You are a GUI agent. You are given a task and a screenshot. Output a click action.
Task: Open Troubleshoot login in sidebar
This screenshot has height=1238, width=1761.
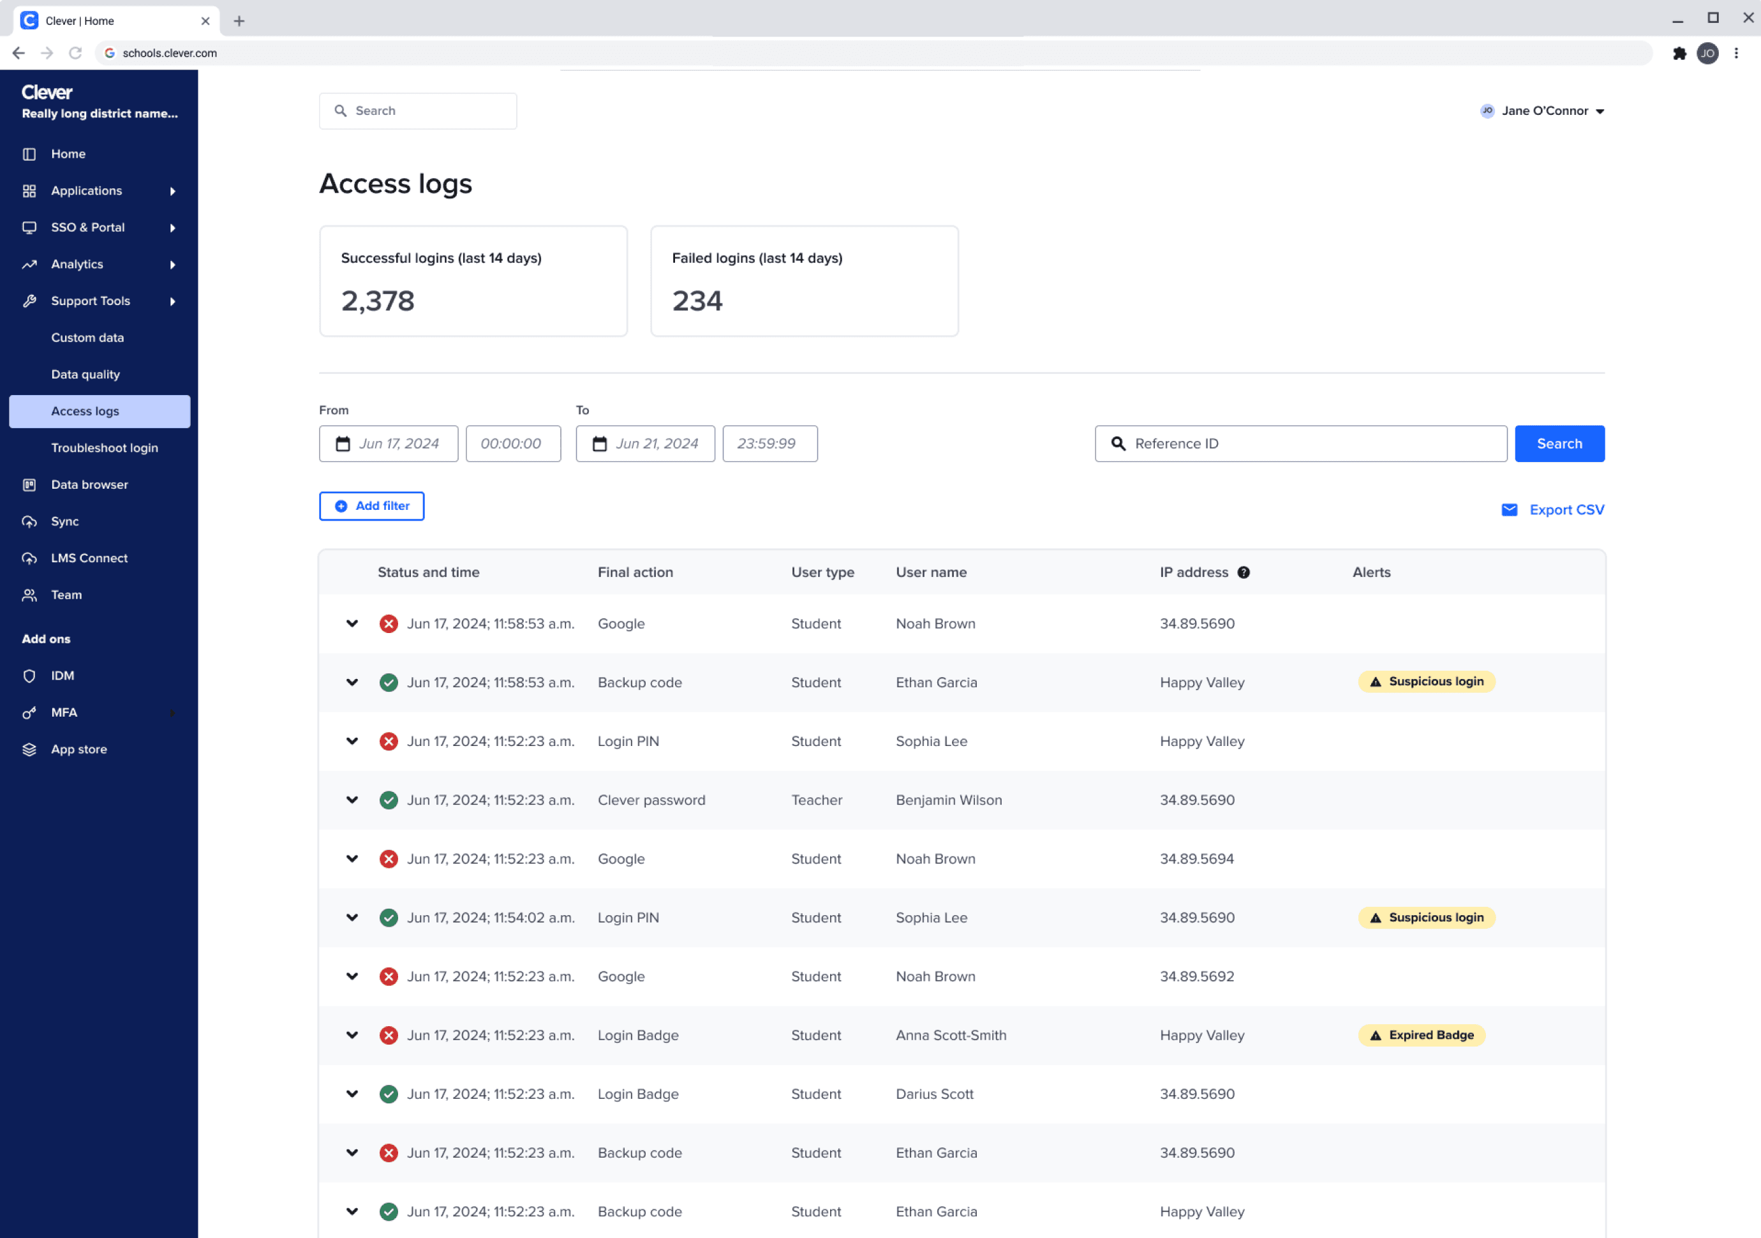pyautogui.click(x=104, y=448)
